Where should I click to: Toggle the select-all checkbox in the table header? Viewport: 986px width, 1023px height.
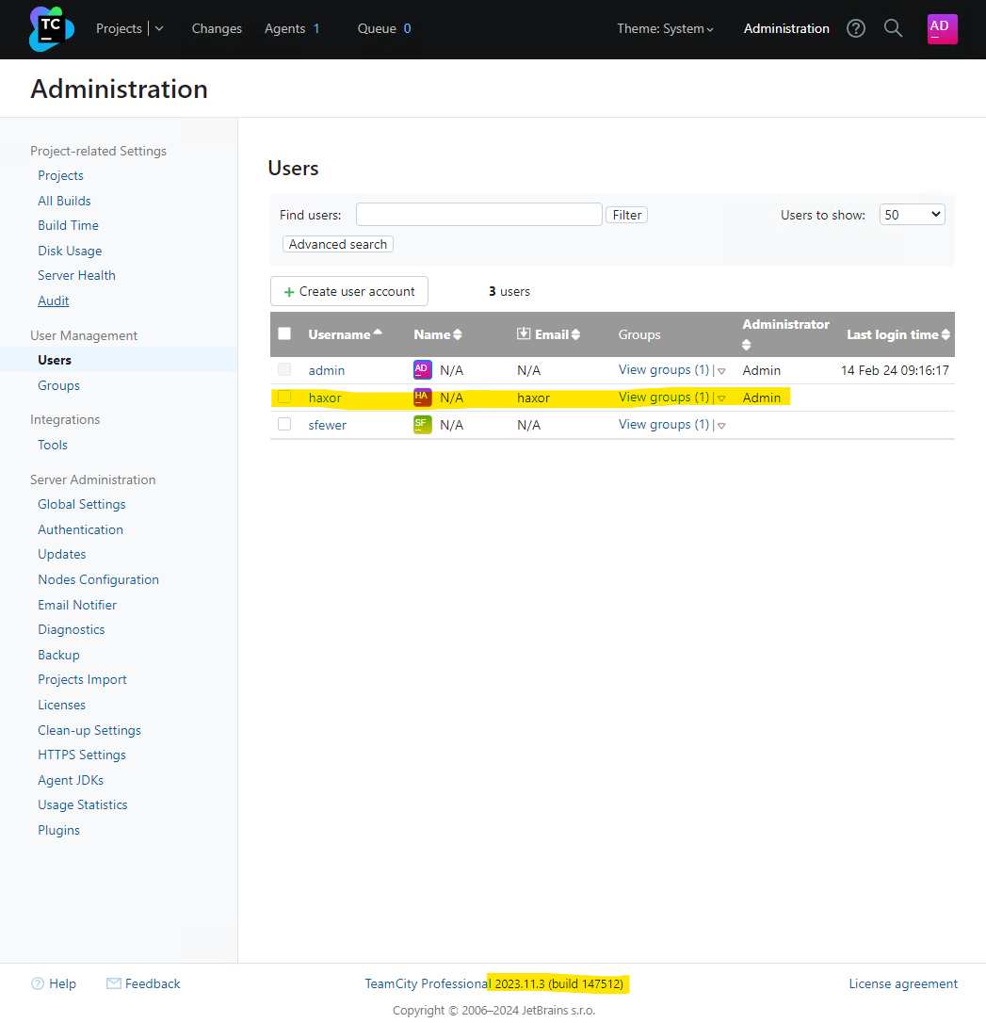tap(284, 333)
